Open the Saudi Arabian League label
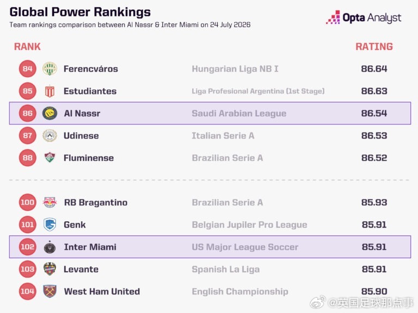The width and height of the screenshot is (418, 313). [239, 114]
